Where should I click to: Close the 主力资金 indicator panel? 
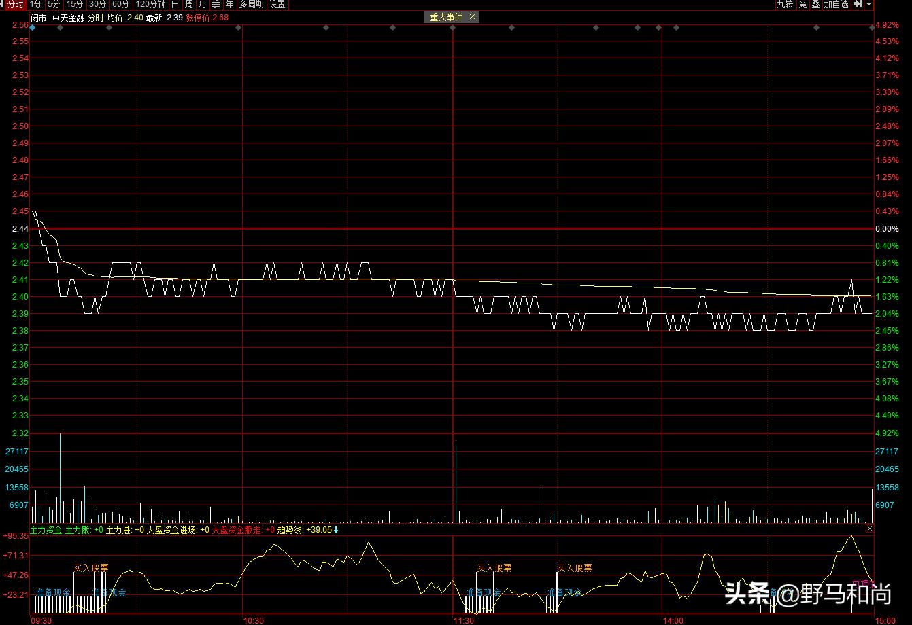(x=869, y=529)
